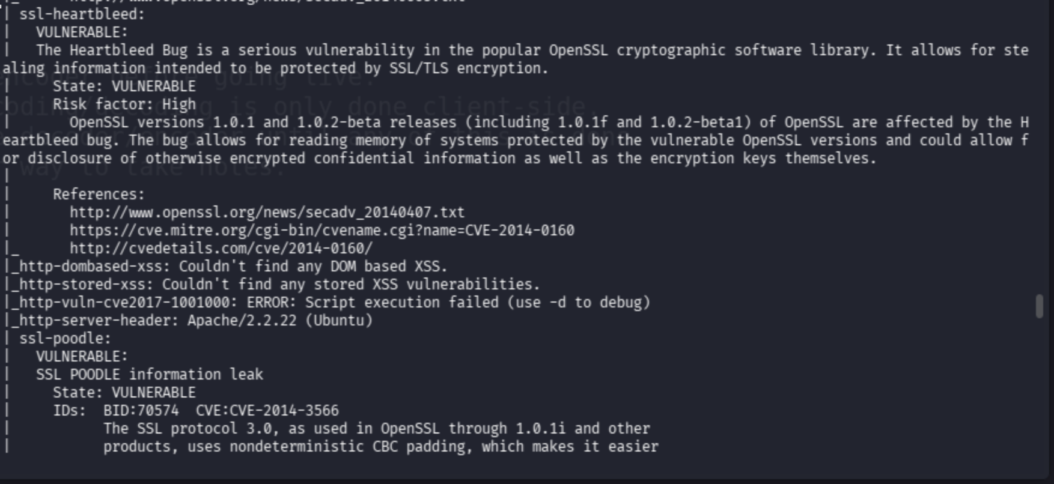Click the BID:70574 identifier

141,411
